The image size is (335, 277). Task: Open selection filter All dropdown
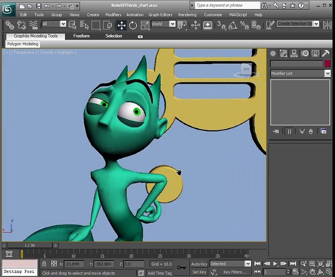tap(63, 24)
